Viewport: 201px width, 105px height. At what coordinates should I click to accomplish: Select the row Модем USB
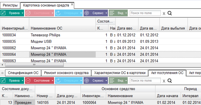pos(101,42)
